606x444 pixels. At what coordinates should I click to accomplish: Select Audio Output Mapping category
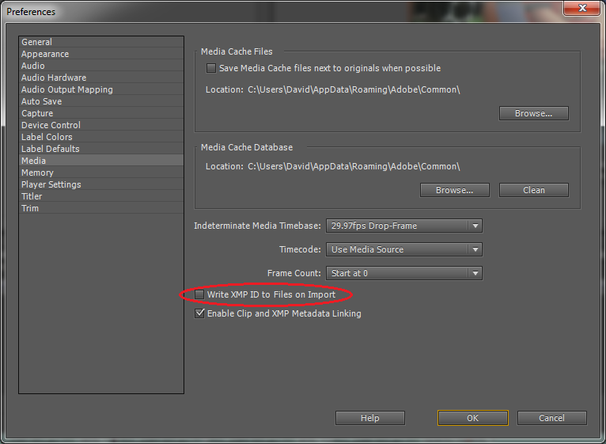pos(101,89)
